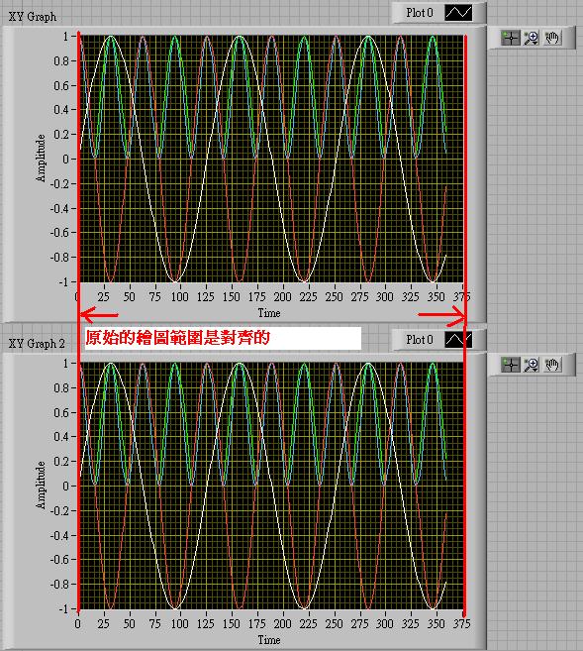The width and height of the screenshot is (583, 651).
Task: Click the red Chinese annotation text box
Action: tap(223, 338)
